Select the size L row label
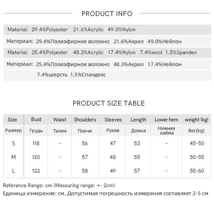214x204 pixels. point(13,171)
